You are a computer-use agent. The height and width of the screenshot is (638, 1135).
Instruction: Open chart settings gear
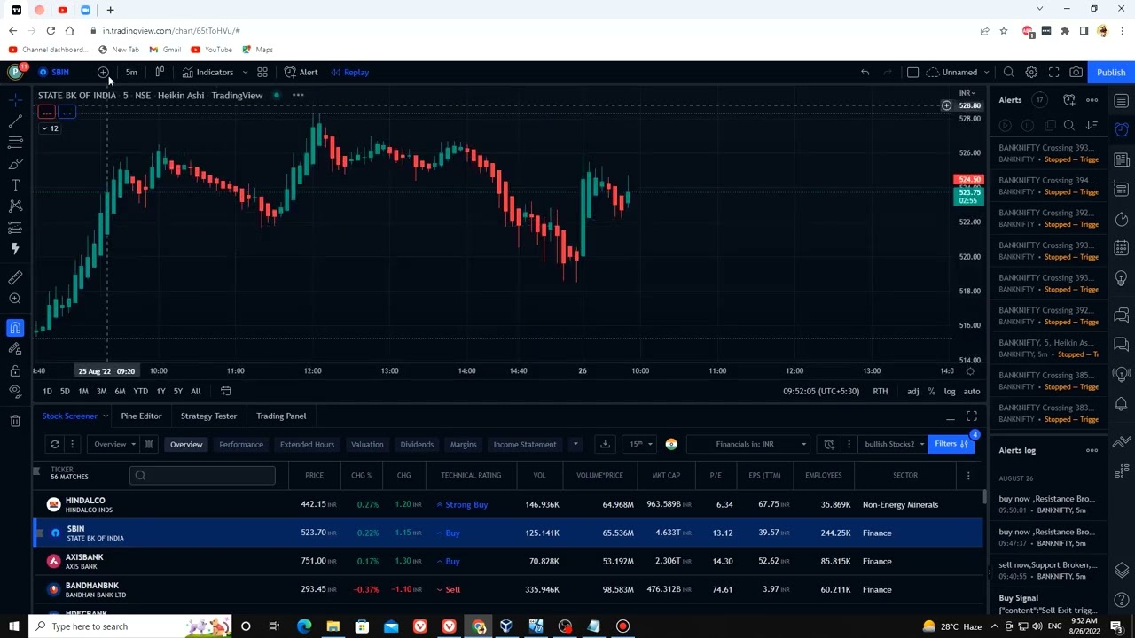(1031, 72)
